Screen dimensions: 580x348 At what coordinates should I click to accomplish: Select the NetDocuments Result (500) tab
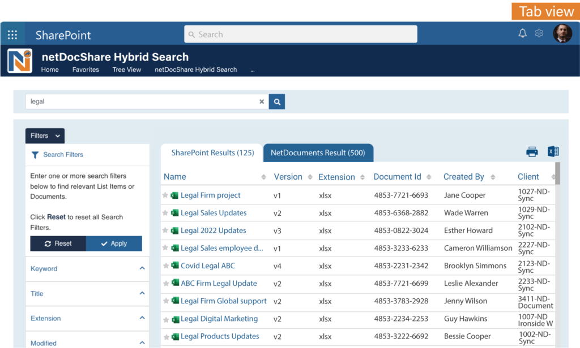tap(318, 153)
